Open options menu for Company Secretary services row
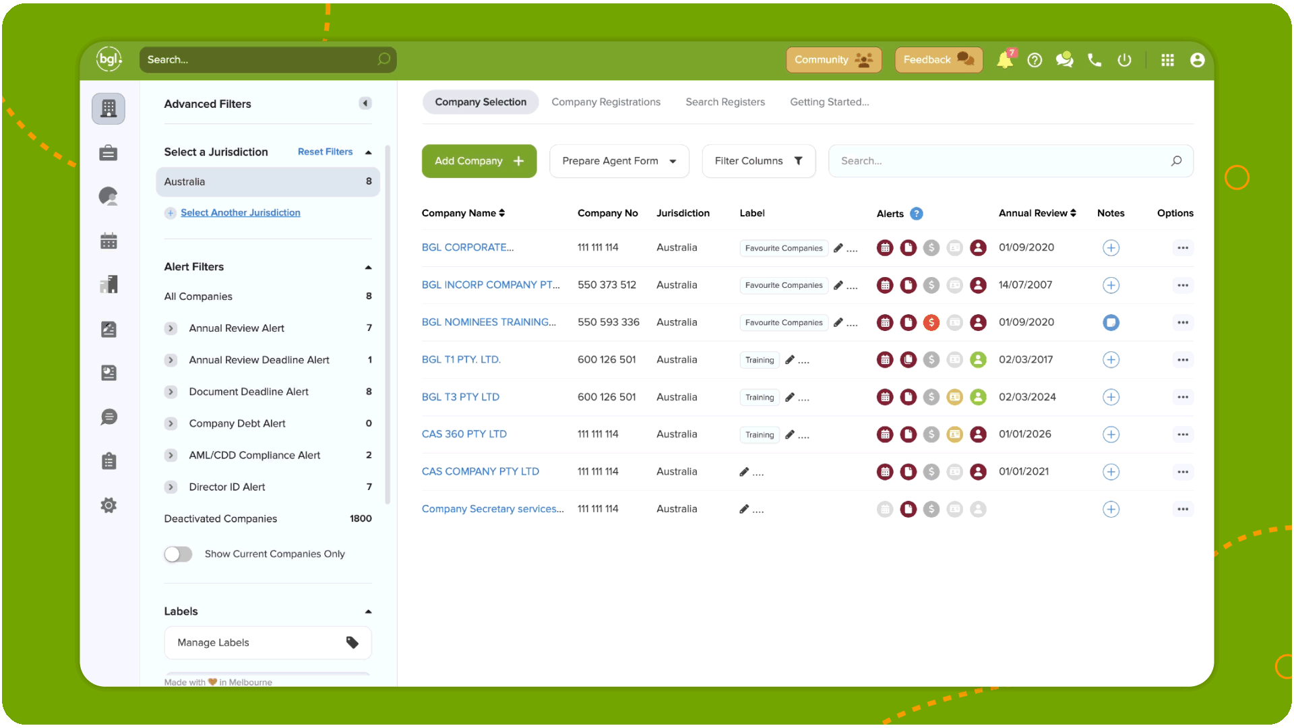The height and width of the screenshot is (728, 1294). 1183,509
